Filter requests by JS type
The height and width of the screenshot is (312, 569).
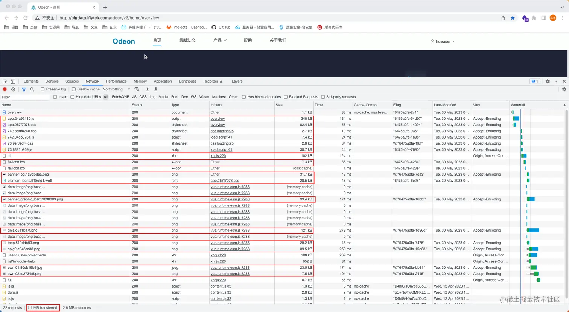[x=134, y=97]
